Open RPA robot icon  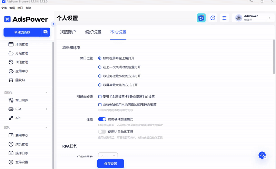point(11,109)
